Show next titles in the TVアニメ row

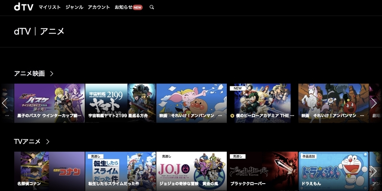point(374,171)
